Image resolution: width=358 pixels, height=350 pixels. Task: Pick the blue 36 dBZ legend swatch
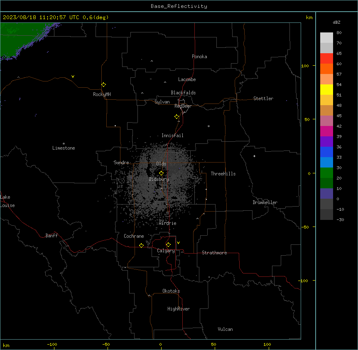(326, 152)
